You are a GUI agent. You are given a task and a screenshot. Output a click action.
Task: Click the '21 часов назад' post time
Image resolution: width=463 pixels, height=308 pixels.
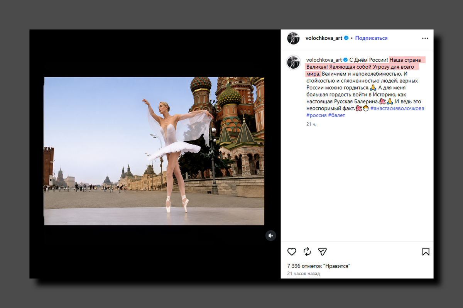[303, 273]
